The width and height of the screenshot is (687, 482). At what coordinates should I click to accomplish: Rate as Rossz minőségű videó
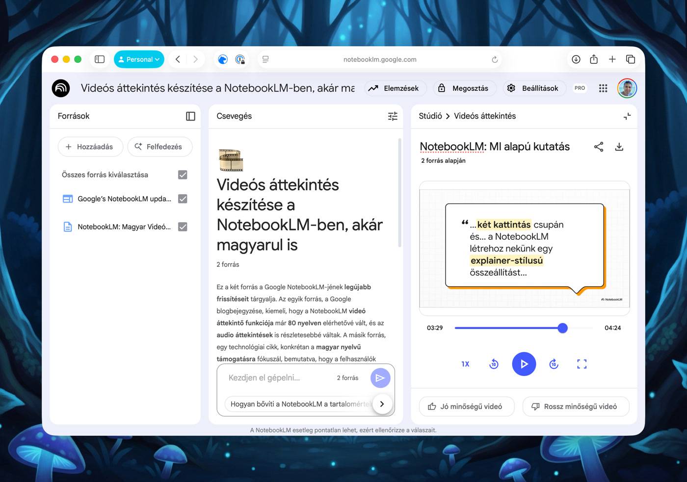point(576,406)
